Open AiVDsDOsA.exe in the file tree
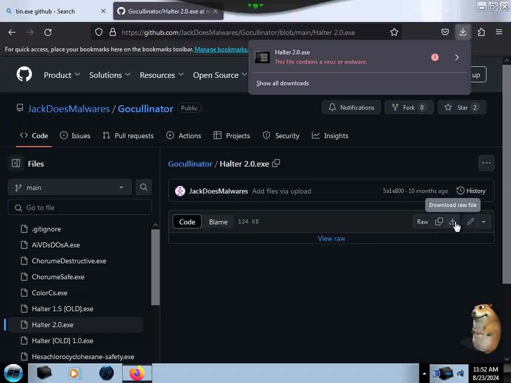This screenshot has width=511, height=383. coord(56,245)
